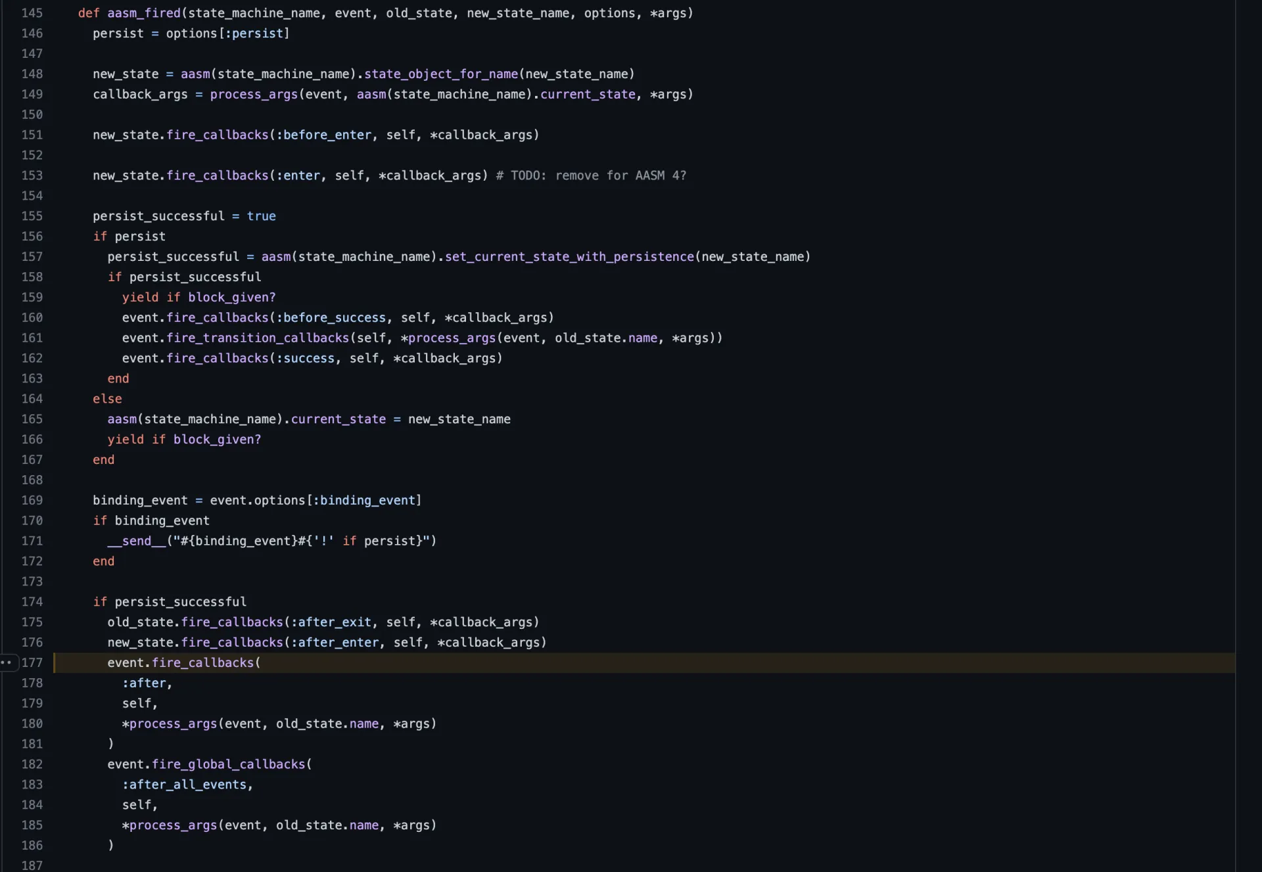Image resolution: width=1262 pixels, height=872 pixels.
Task: Click :after_exit symbol on line 175
Action: [331, 622]
